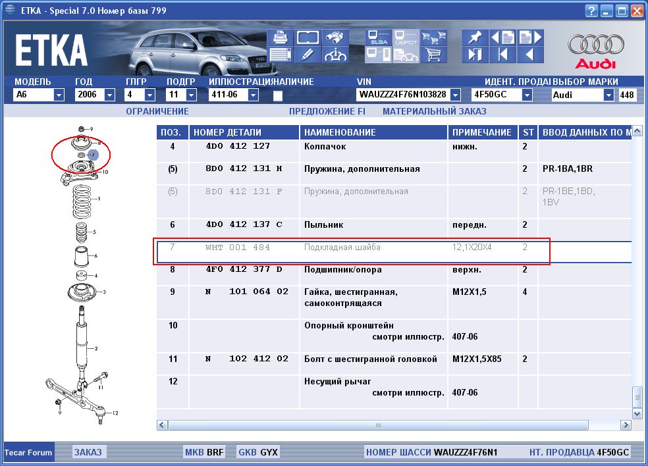Click the pushpin icon

pos(475,38)
